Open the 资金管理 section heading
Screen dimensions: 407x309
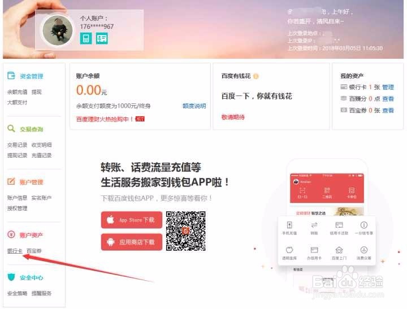(32, 76)
